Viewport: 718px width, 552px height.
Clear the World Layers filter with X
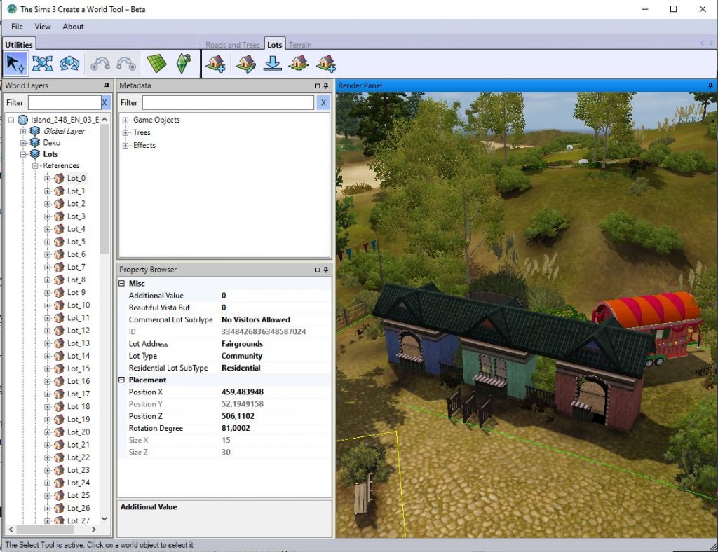pos(104,102)
